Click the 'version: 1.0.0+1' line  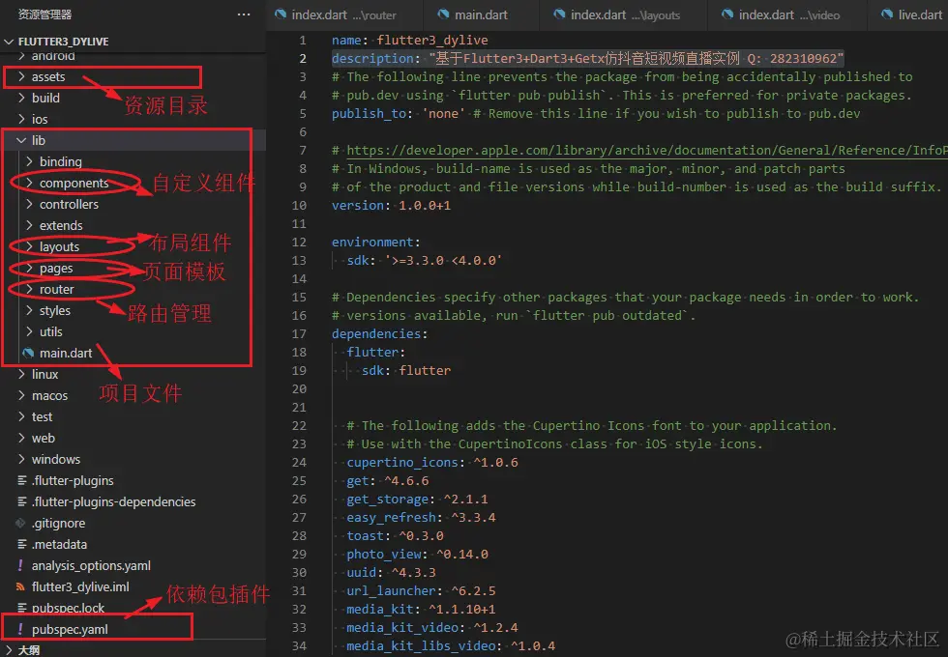click(391, 205)
